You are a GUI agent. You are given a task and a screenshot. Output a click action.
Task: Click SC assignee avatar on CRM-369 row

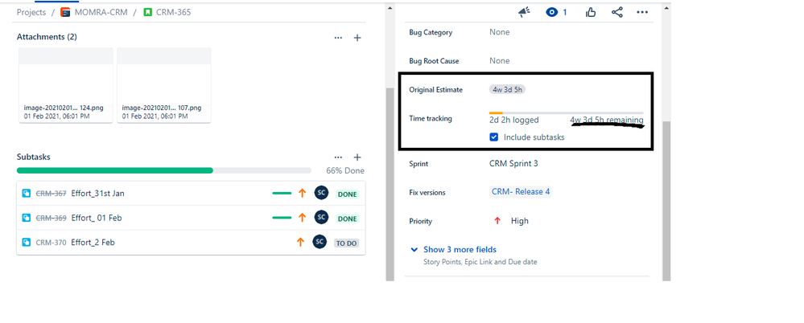[x=321, y=217]
